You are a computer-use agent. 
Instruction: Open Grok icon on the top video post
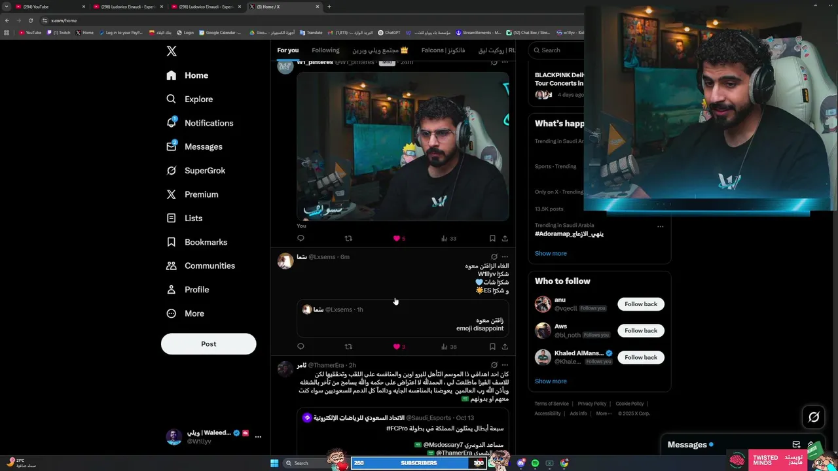pos(494,62)
